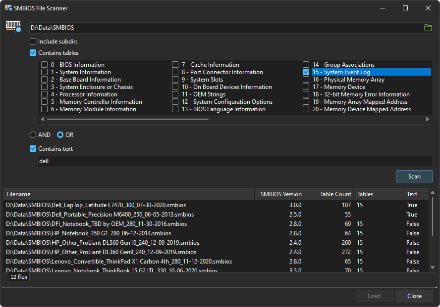The height and width of the screenshot is (307, 440).
Task: Select the DFI_Notebook_TBD by OEM file row
Action: point(216,224)
